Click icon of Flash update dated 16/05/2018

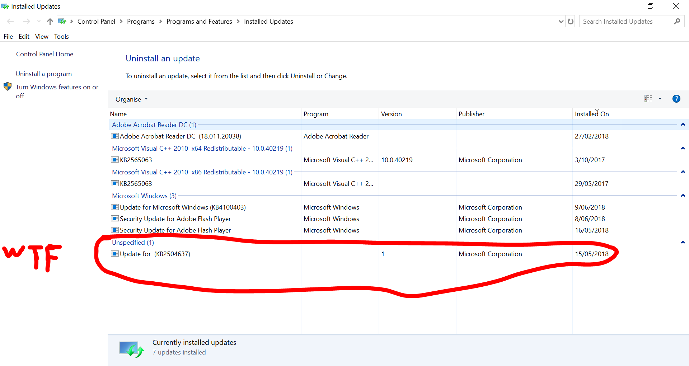tap(114, 230)
